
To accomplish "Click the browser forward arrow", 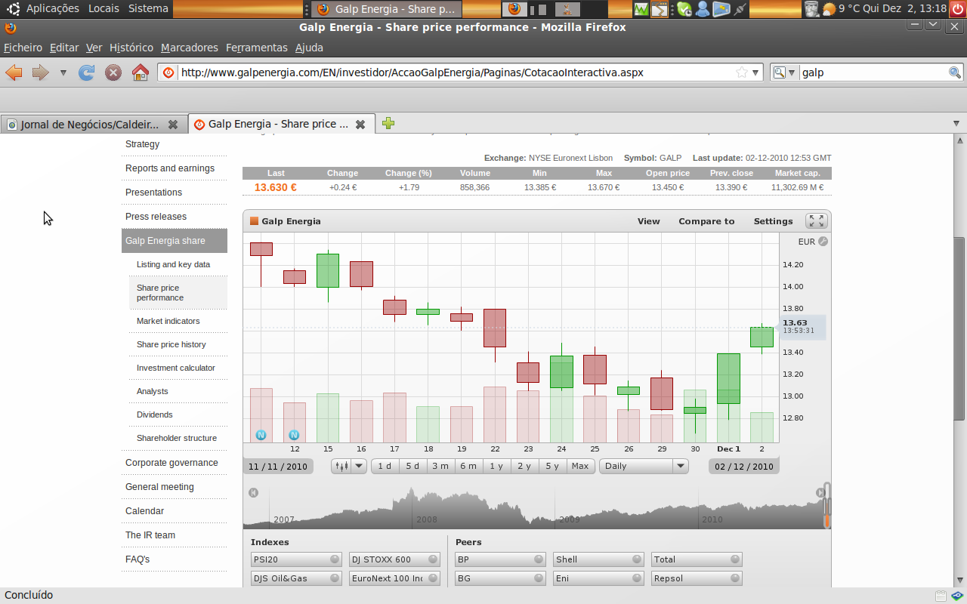I will coord(41,72).
